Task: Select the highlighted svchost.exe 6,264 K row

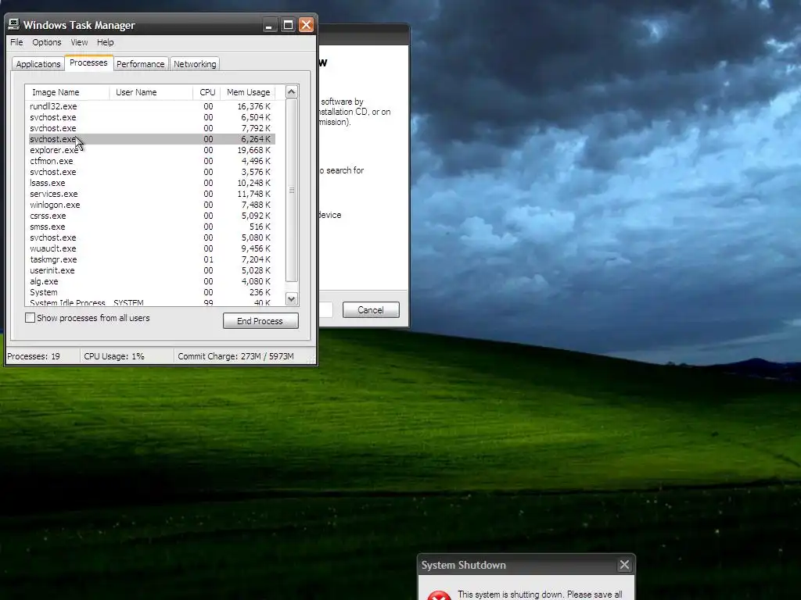Action: pyautogui.click(x=152, y=139)
